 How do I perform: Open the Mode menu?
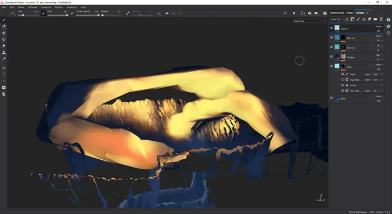21,7
